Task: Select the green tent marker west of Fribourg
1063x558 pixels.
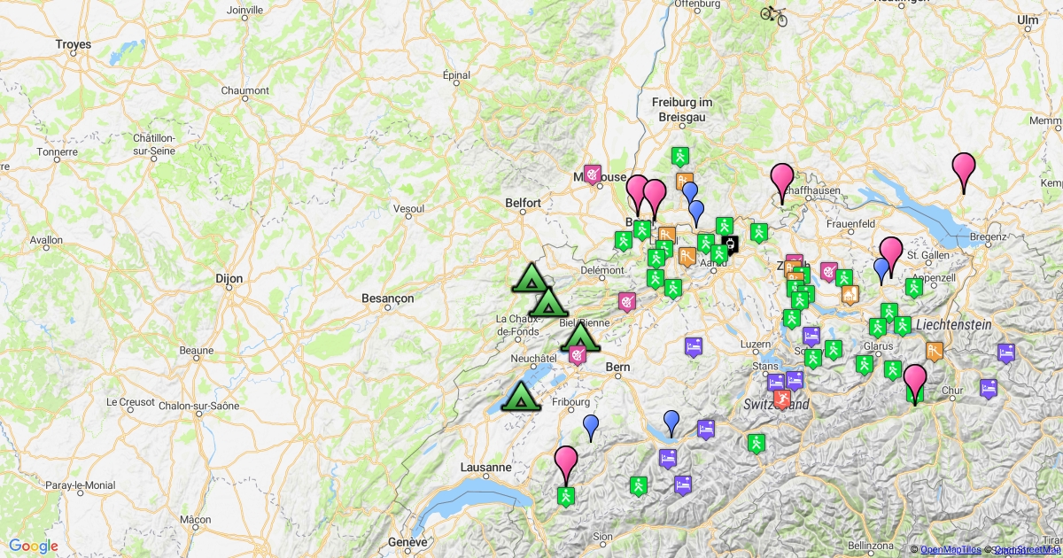Action: click(x=520, y=397)
